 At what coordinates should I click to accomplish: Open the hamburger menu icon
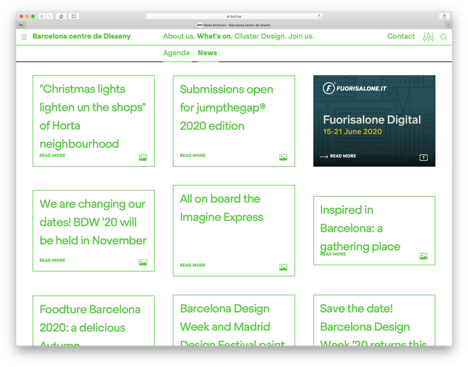[x=24, y=37]
